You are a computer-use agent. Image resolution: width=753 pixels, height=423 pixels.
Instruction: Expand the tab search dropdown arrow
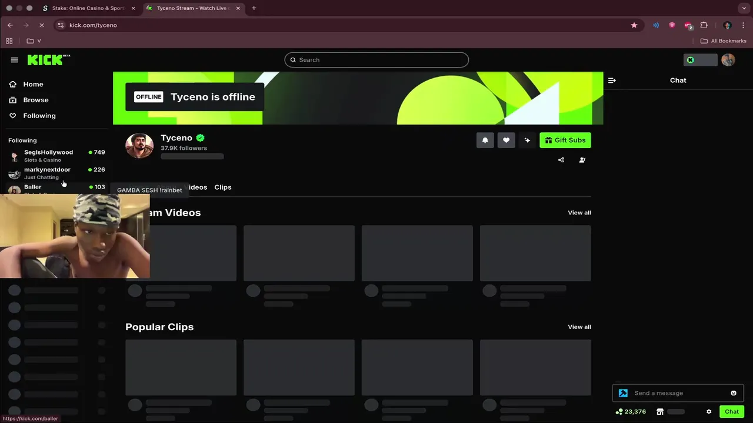(x=744, y=8)
